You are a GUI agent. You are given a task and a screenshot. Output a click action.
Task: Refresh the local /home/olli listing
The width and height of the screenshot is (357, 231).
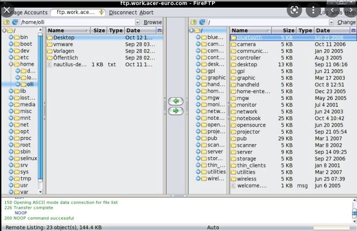click(x=15, y=22)
